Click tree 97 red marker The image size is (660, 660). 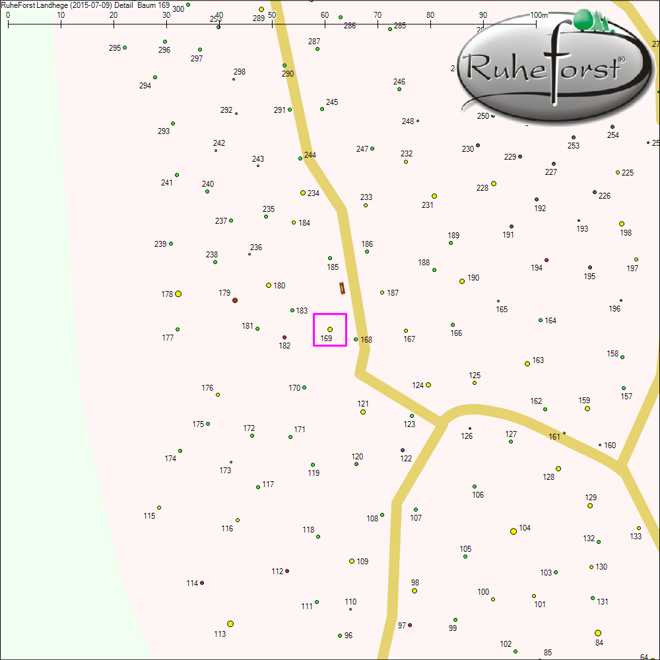tap(410, 625)
